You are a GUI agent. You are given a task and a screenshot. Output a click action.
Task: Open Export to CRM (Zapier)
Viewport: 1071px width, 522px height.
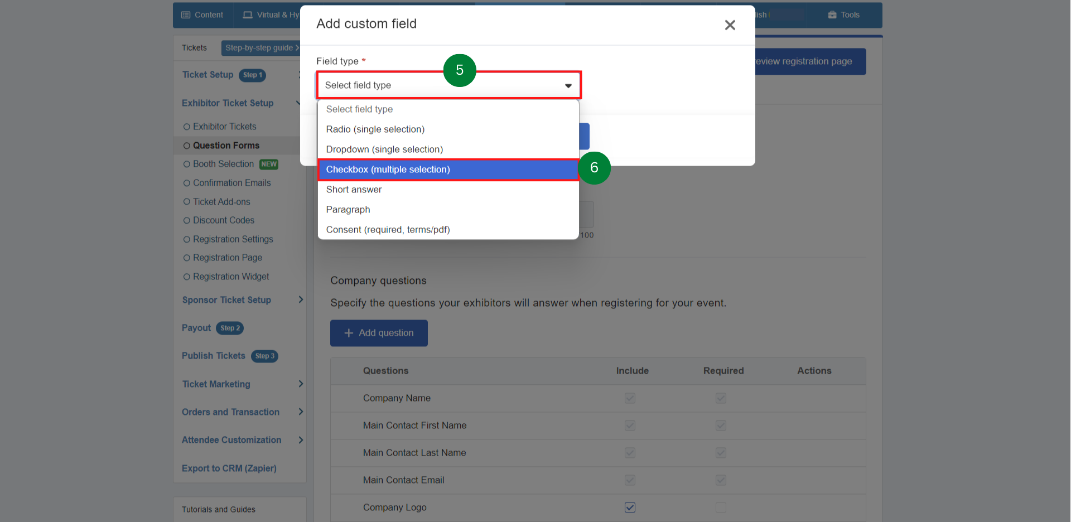pos(229,468)
